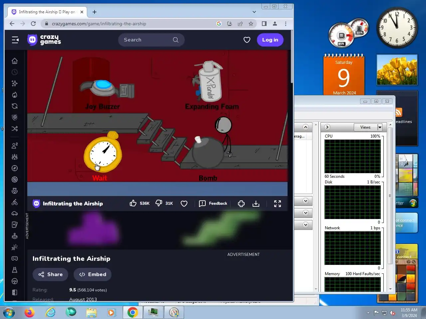Open favorites heart in site header
This screenshot has height=319, width=426.
click(x=247, y=40)
